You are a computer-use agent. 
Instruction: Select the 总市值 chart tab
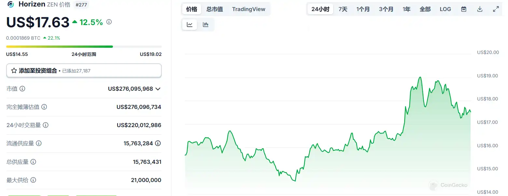click(214, 9)
